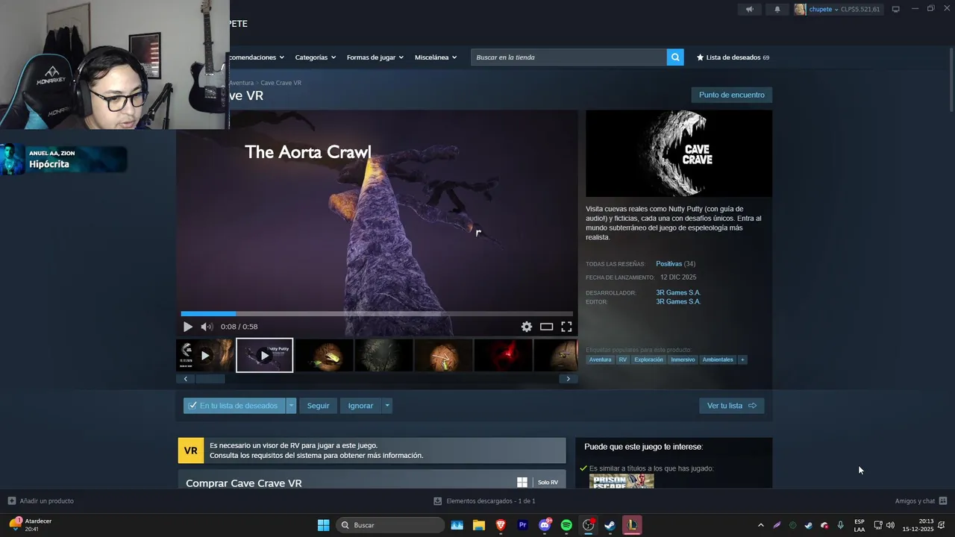The height and width of the screenshot is (537, 955).
Task: Open Amigos y chat
Action: (x=921, y=501)
